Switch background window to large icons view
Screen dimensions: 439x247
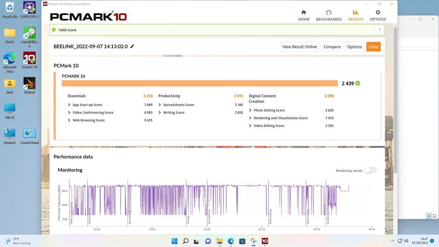click(435, 216)
